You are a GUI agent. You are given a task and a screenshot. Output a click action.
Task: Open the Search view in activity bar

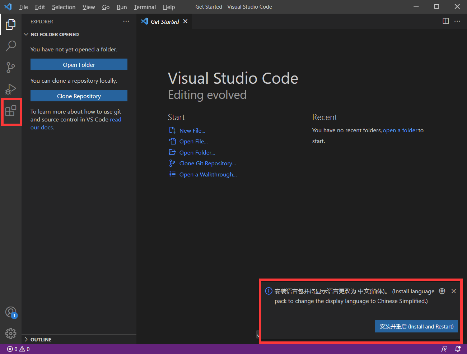pyautogui.click(x=11, y=46)
